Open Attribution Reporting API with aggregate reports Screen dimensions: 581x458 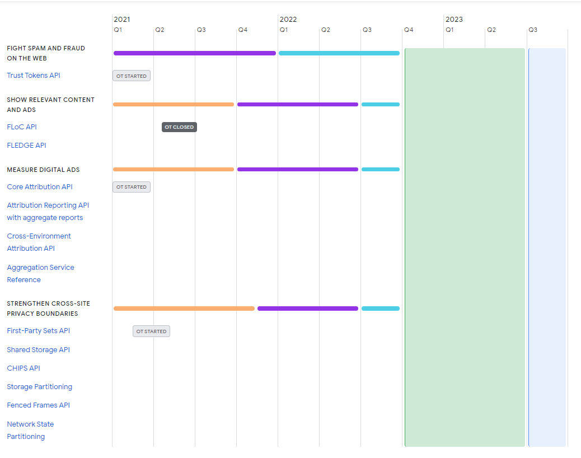(x=48, y=212)
